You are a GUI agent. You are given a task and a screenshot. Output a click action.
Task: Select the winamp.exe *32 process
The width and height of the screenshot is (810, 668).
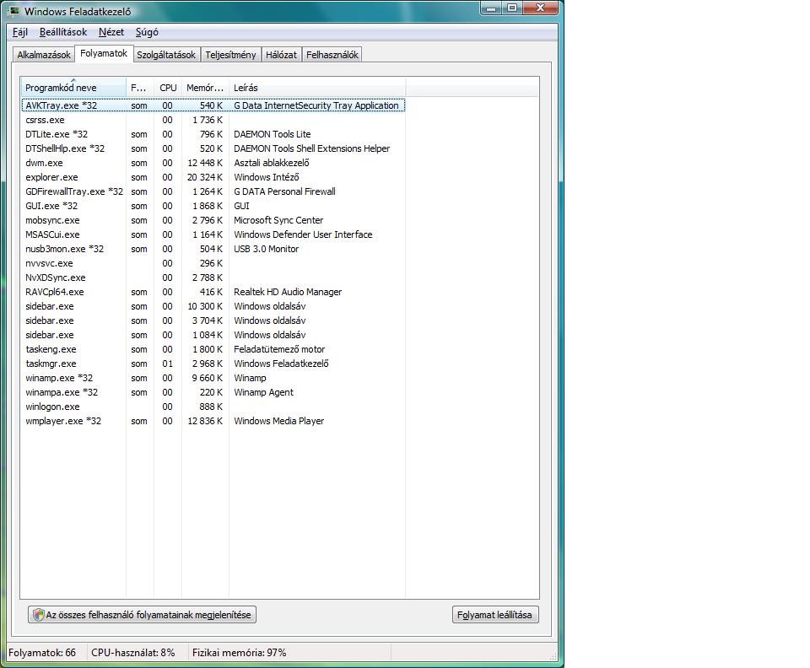213,378
